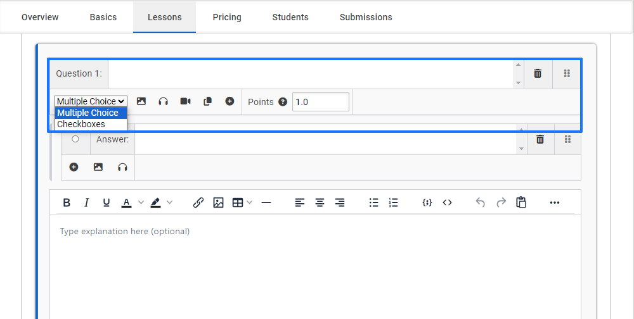This screenshot has height=319, width=634.
Task: Insert an image into explanation
Action: pos(218,203)
